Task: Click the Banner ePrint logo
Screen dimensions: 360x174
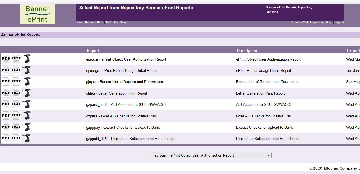Action: tap(38, 14)
